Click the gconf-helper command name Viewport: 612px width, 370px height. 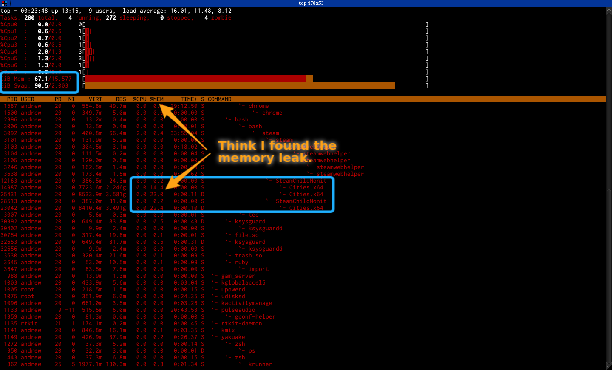255,316
